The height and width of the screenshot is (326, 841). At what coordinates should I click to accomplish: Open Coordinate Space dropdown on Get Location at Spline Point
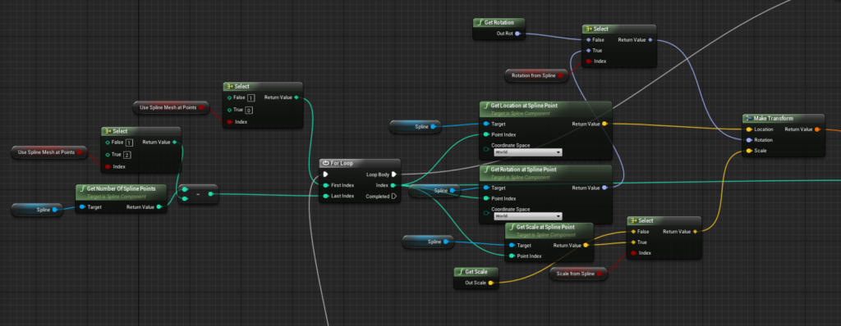click(x=527, y=152)
